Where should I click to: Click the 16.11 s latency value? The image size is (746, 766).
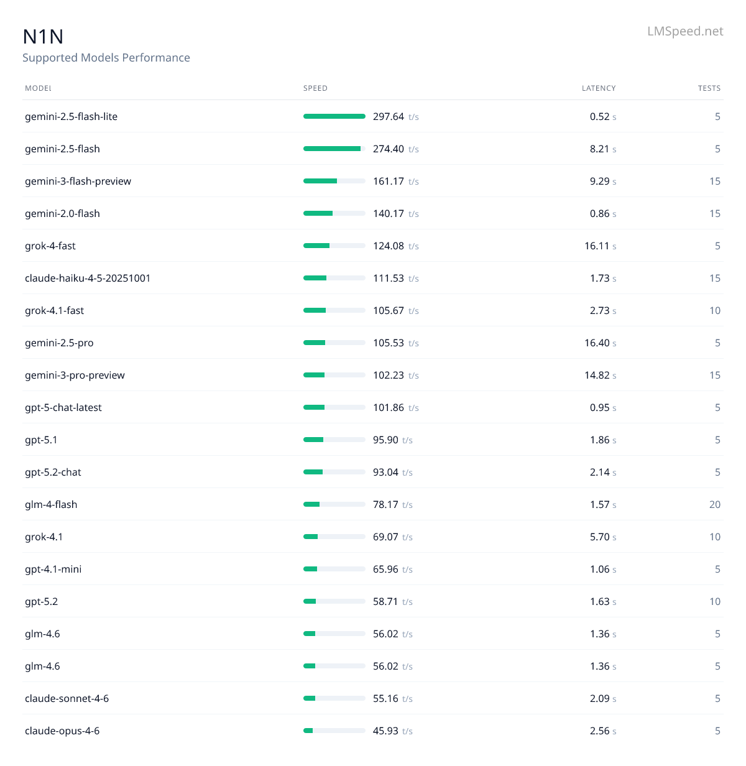[x=601, y=246]
